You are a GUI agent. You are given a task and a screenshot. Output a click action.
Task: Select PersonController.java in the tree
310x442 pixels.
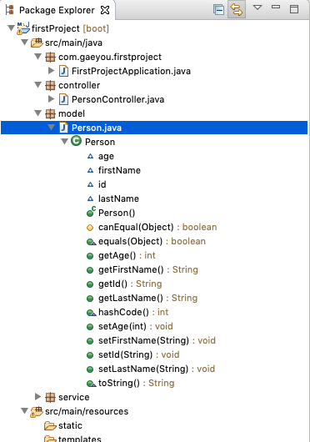pos(118,99)
